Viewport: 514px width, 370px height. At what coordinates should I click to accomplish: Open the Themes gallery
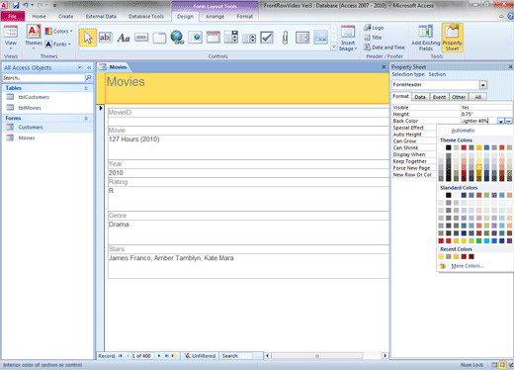point(34,37)
